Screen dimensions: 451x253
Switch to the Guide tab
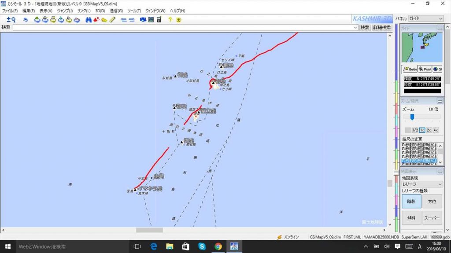pyautogui.click(x=410, y=69)
